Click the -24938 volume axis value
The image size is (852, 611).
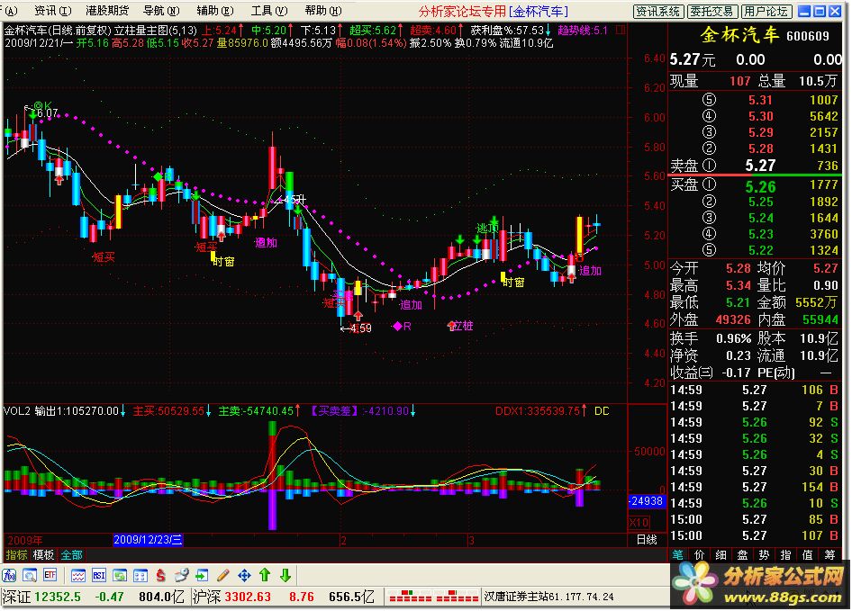tap(646, 500)
